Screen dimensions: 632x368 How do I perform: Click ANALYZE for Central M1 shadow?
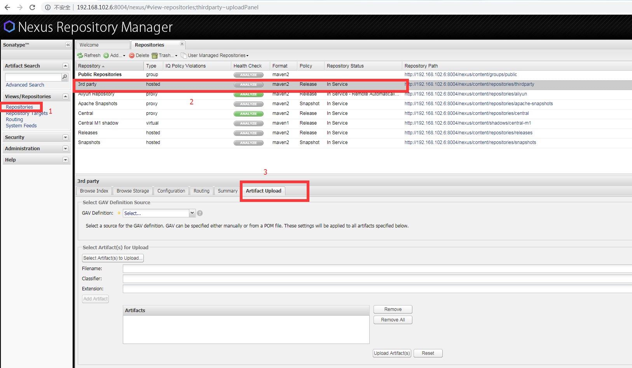point(248,123)
